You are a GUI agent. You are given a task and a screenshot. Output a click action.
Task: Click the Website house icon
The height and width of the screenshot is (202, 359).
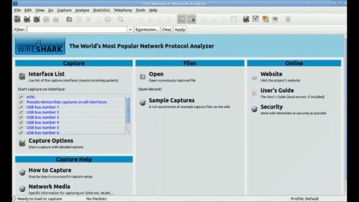[254, 78]
